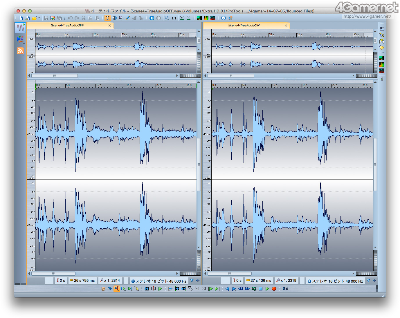
Task: Open the help question mark icon
Action: click(224, 18)
